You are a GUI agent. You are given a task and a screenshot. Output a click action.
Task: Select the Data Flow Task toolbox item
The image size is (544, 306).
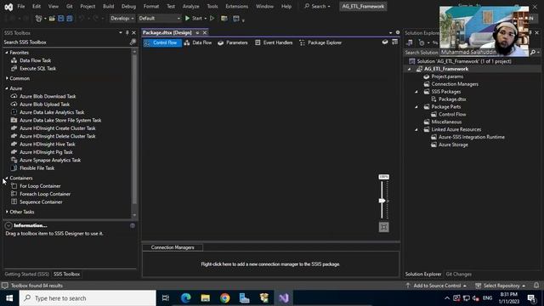(x=35, y=60)
